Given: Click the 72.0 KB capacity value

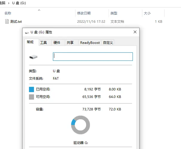Looking at the screenshot, I should [115, 109].
